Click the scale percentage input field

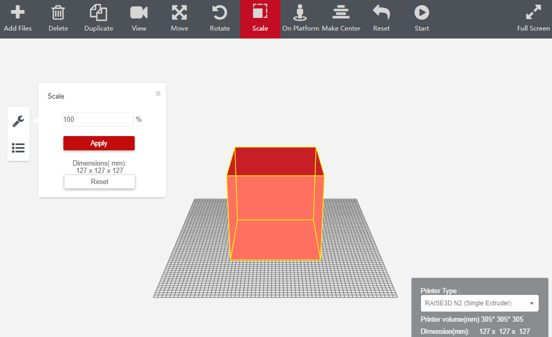point(98,120)
